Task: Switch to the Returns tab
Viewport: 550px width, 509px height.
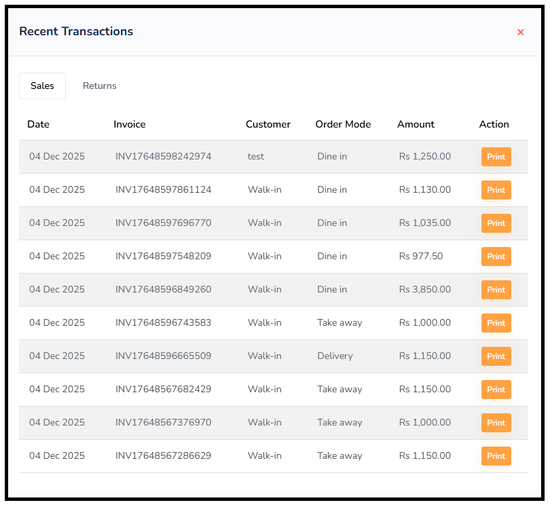Action: pyautogui.click(x=100, y=86)
